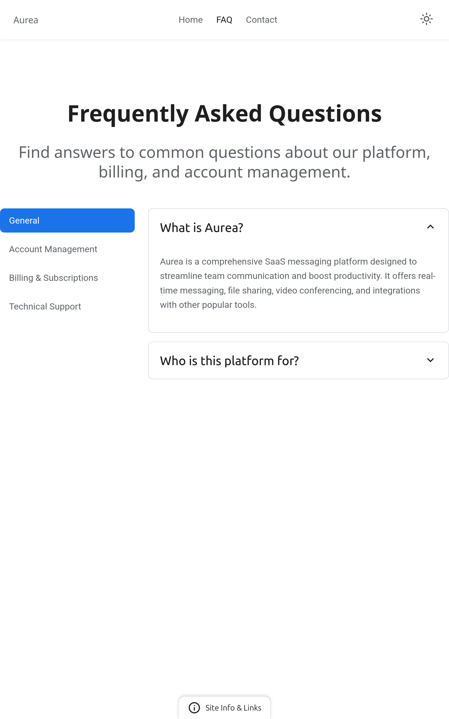Screen dimensions: 449x719
Task: Go to the Home page
Action: (190, 20)
